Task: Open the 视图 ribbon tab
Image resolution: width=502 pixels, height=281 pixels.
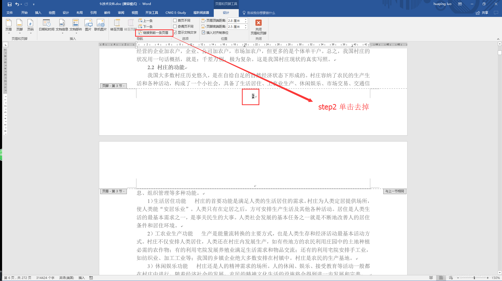Action: tap(135, 13)
